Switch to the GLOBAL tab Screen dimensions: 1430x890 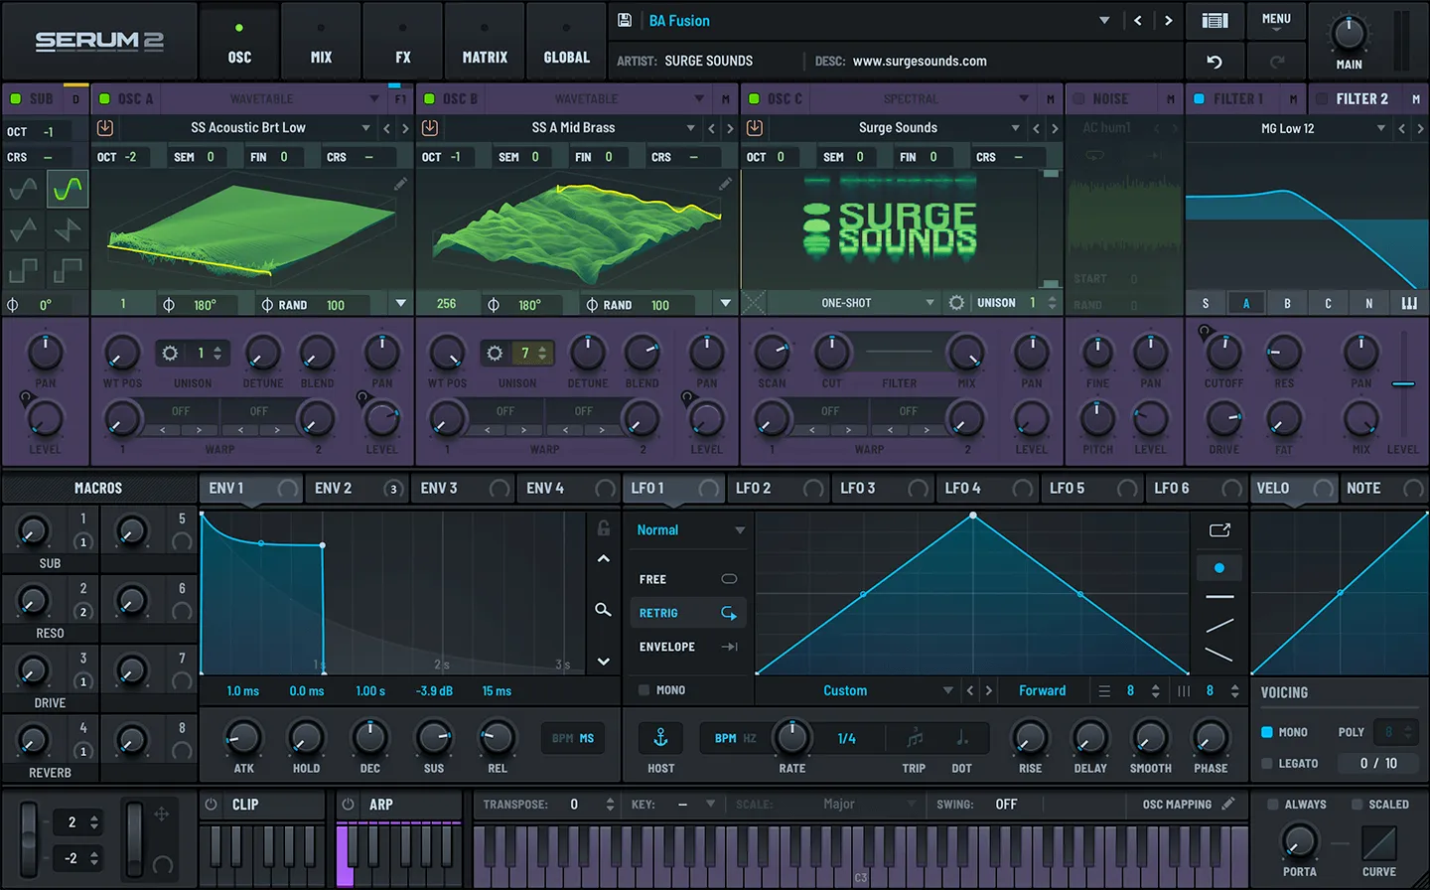click(x=566, y=42)
